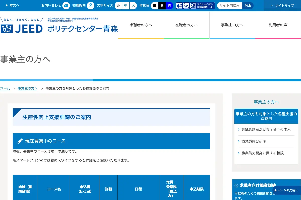
Task: Click 求職者向け職業訓練 banner heading
Action: [x=258, y=185]
